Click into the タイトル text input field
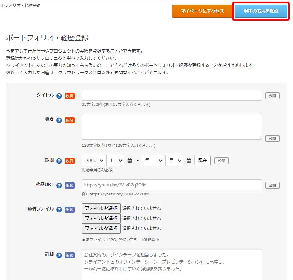 (x=172, y=95)
